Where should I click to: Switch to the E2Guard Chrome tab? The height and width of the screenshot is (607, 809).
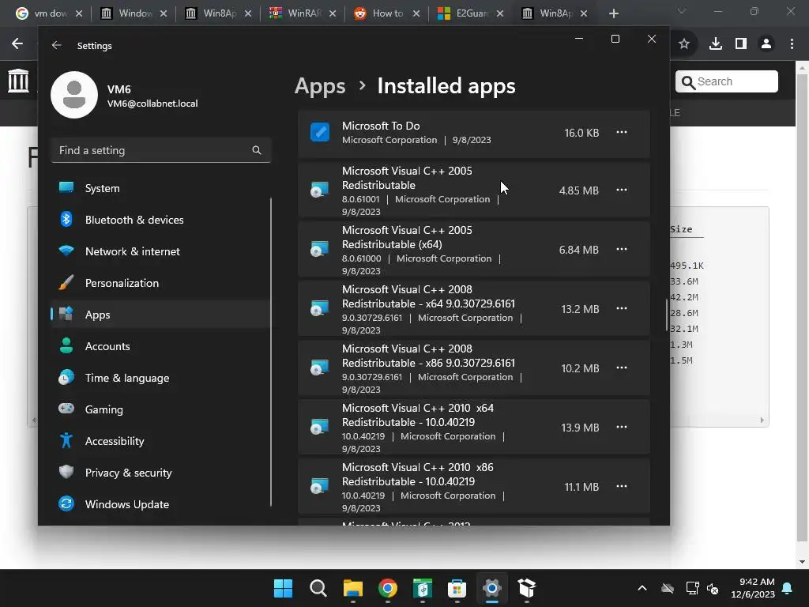471,13
